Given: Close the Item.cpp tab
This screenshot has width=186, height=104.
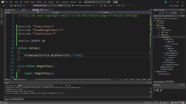Looking at the screenshot, I should point(43,10).
